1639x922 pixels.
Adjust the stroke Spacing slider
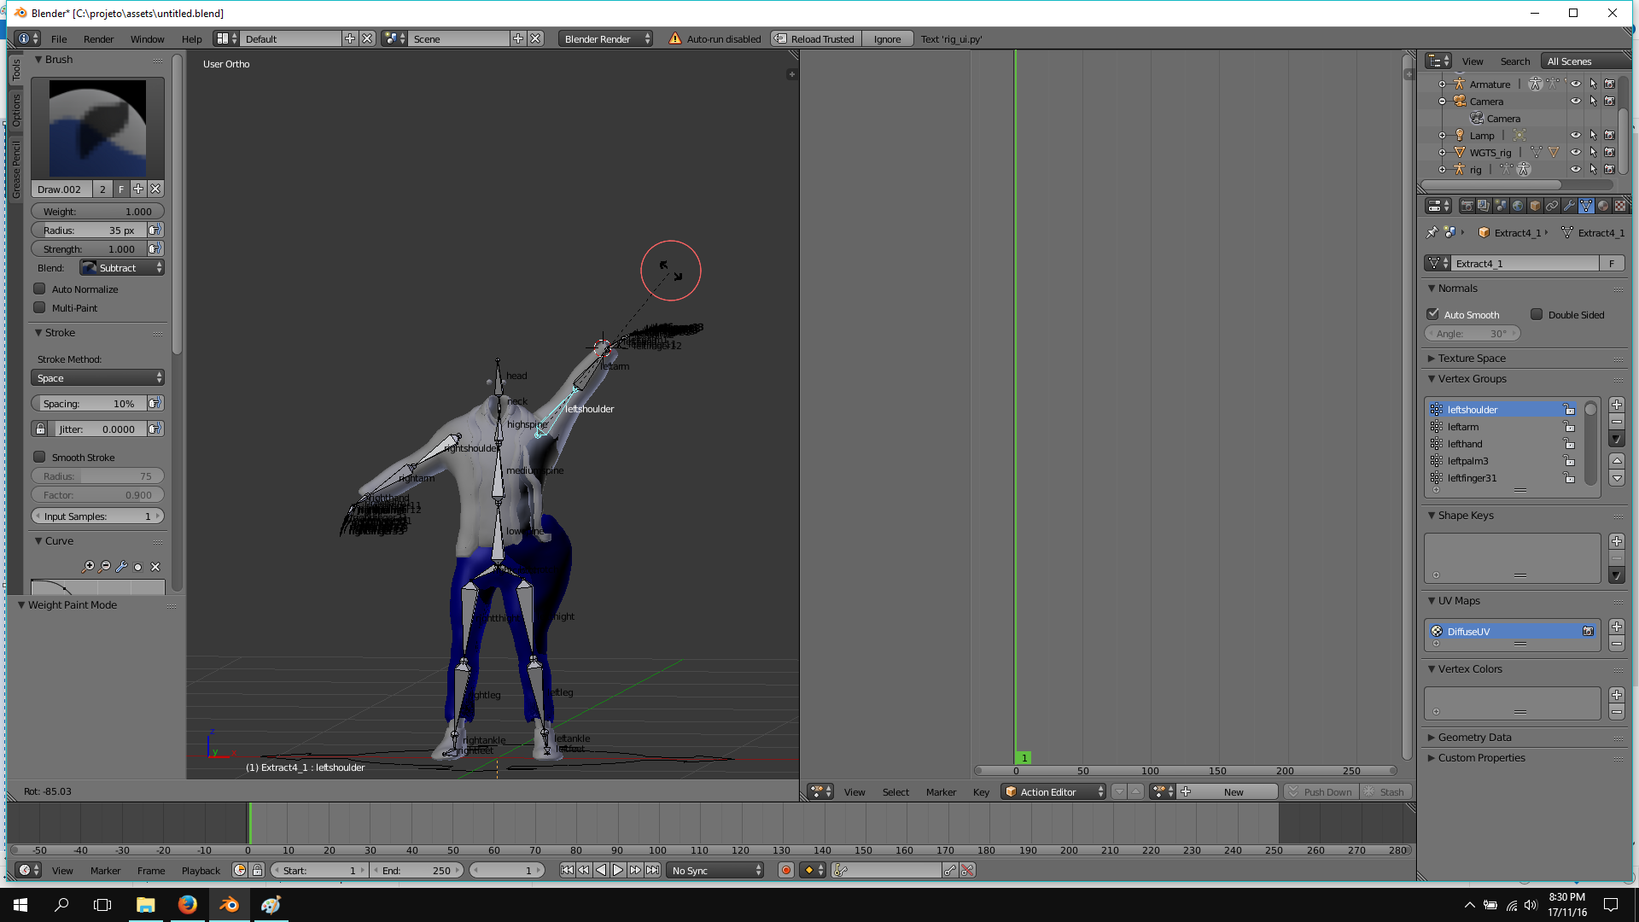coord(88,404)
